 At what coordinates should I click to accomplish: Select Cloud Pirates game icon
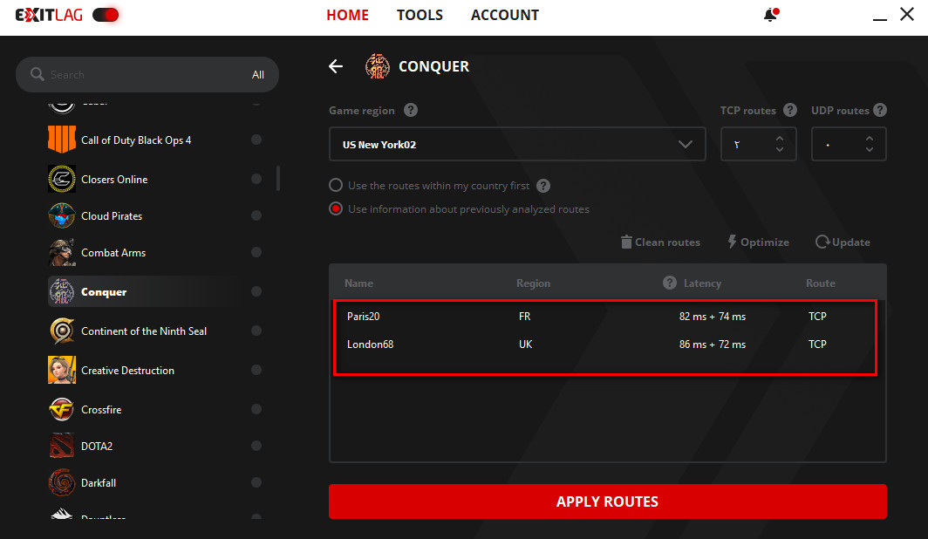coord(62,215)
